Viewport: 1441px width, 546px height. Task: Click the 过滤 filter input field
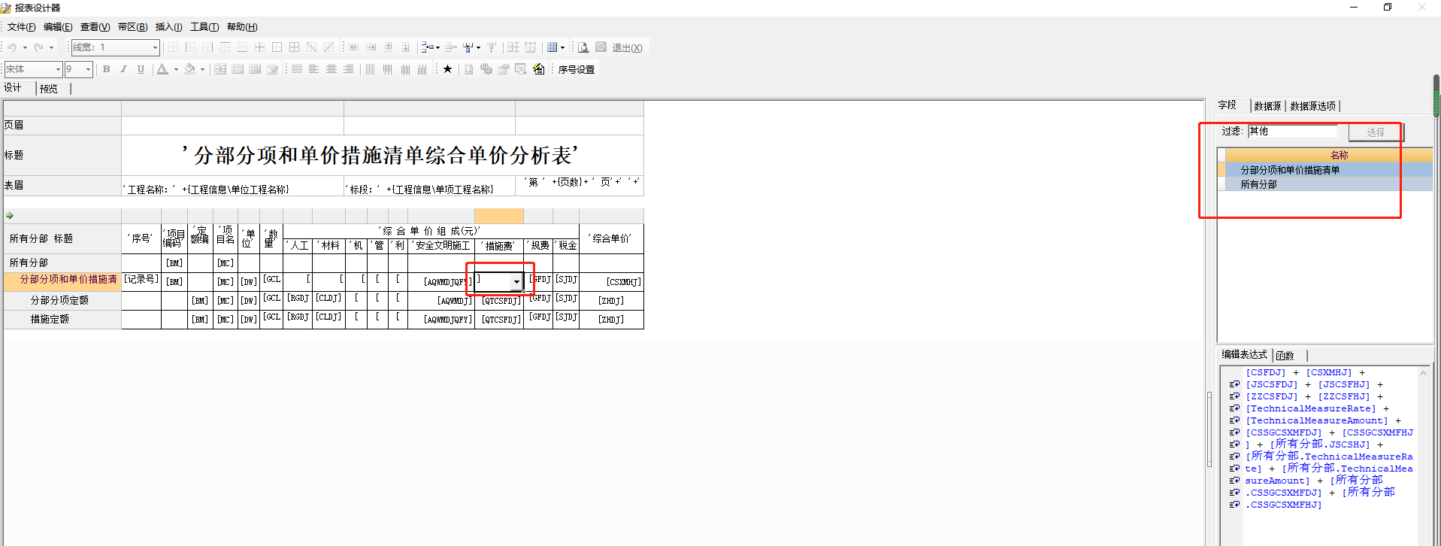click(1293, 131)
